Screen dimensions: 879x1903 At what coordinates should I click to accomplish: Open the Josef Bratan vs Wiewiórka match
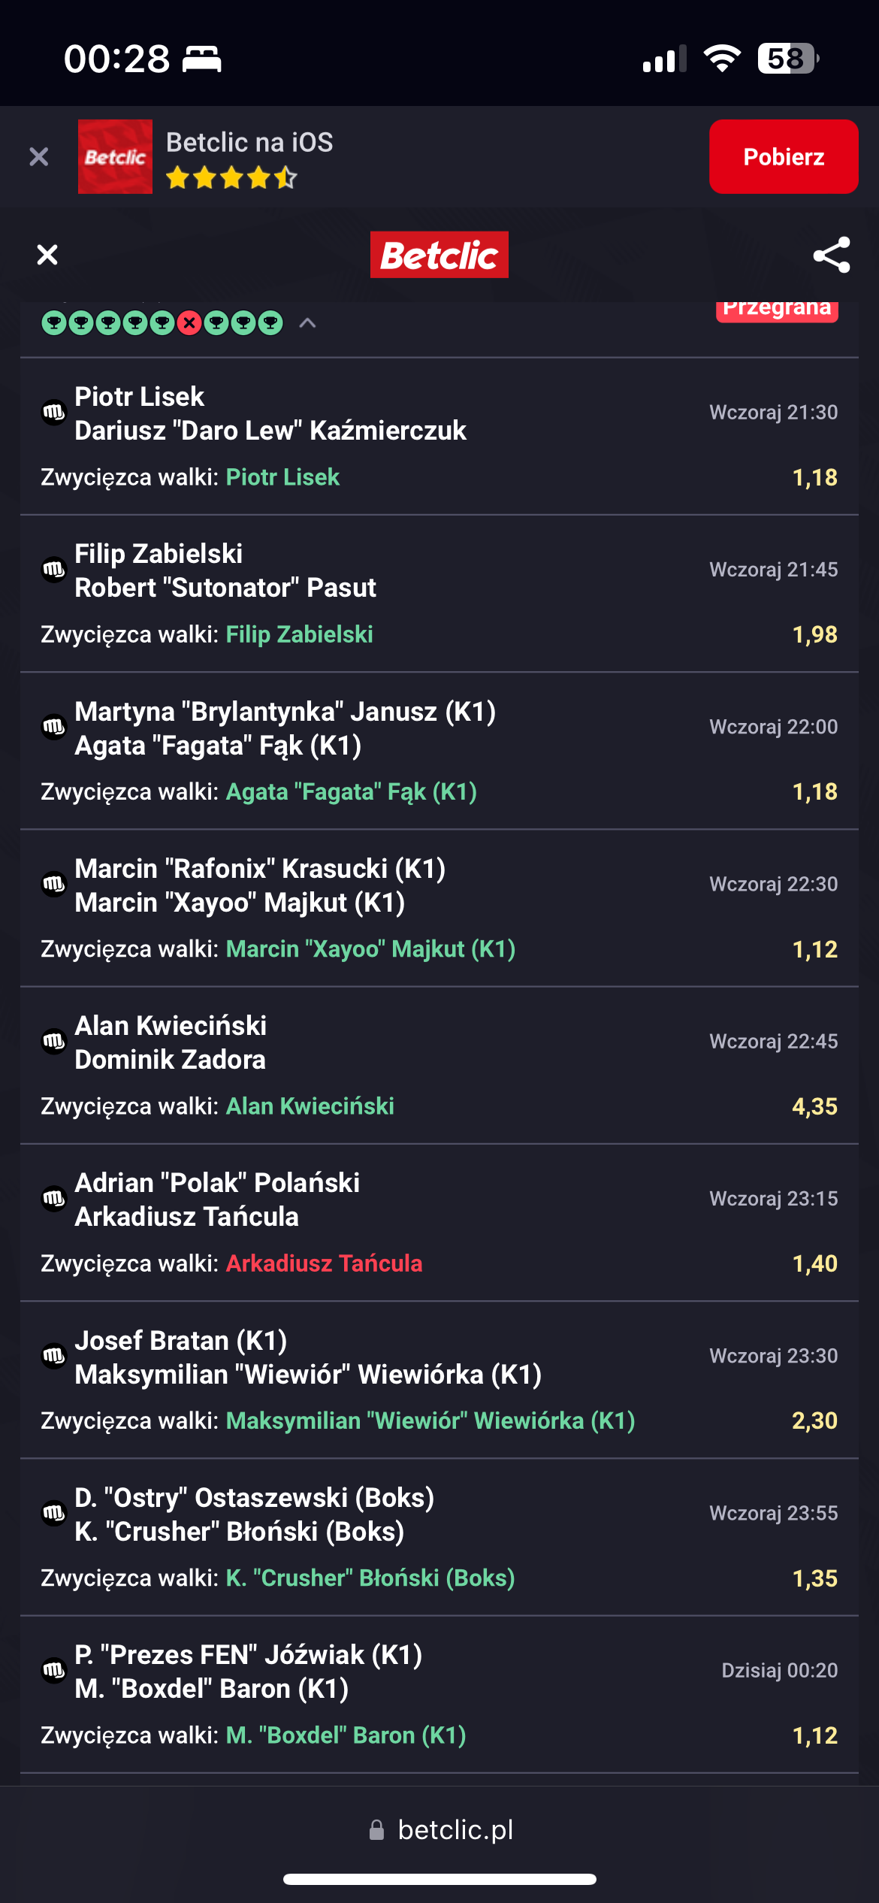point(308,1357)
